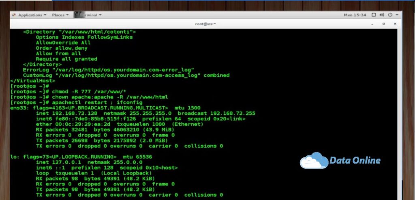Click the chown apache:apache command line
This screenshot has width=415, height=200.
pos(110,97)
